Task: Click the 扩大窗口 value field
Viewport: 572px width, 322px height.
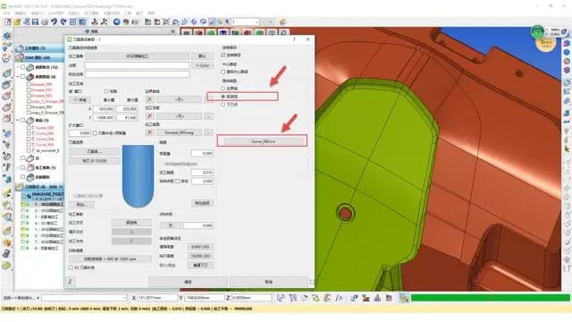Action: pos(80,133)
